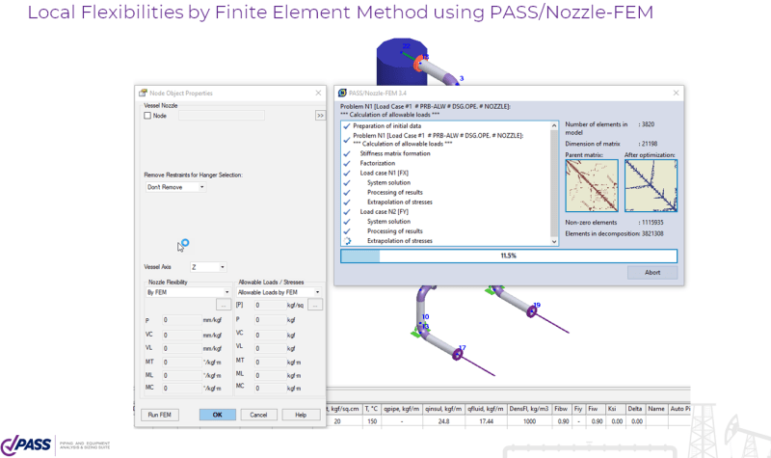The height and width of the screenshot is (458, 771).
Task: Click table cell with value 1000
Action: [528, 421]
